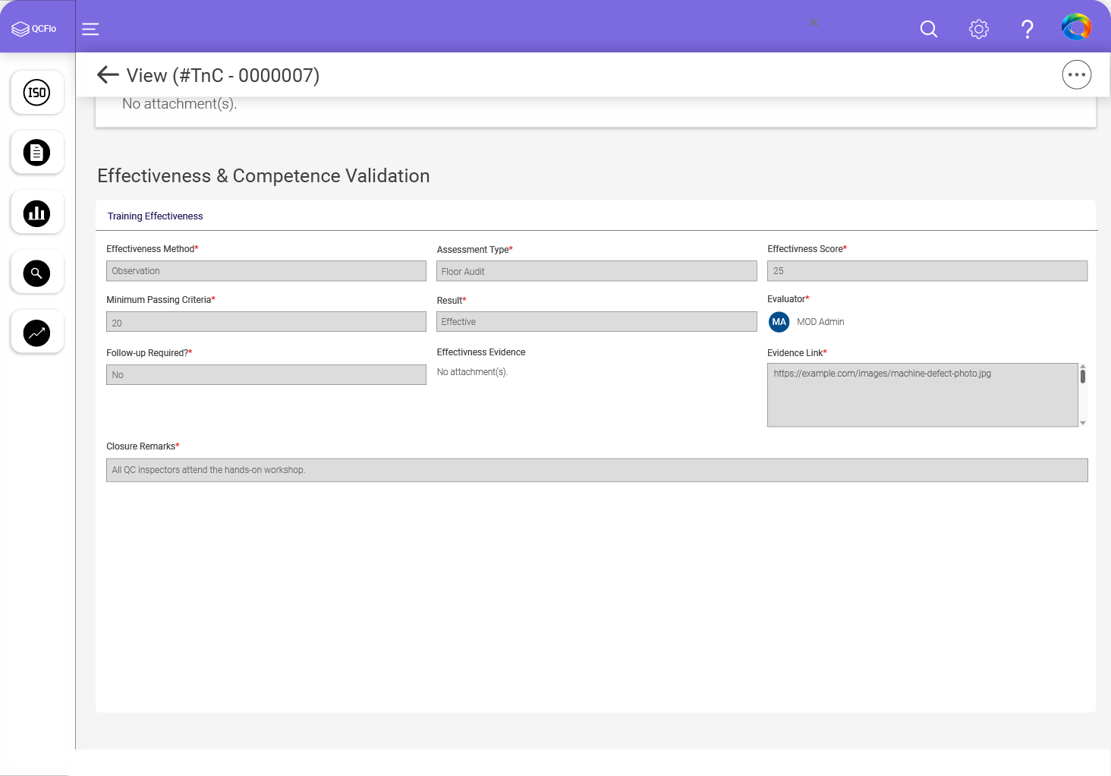The width and height of the screenshot is (1111, 776).
Task: Click Evidence Link scrollbar down arrow
Action: coord(1083,423)
